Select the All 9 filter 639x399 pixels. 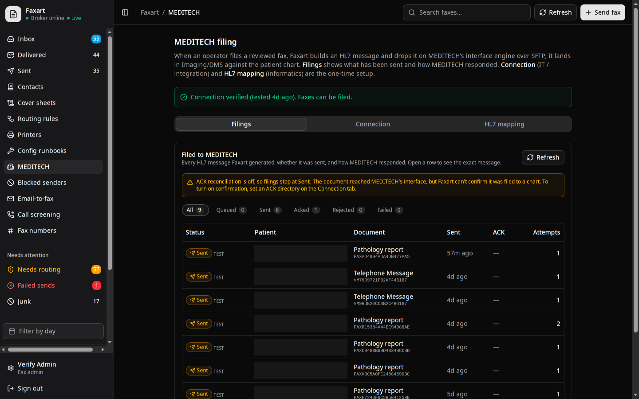(x=195, y=210)
